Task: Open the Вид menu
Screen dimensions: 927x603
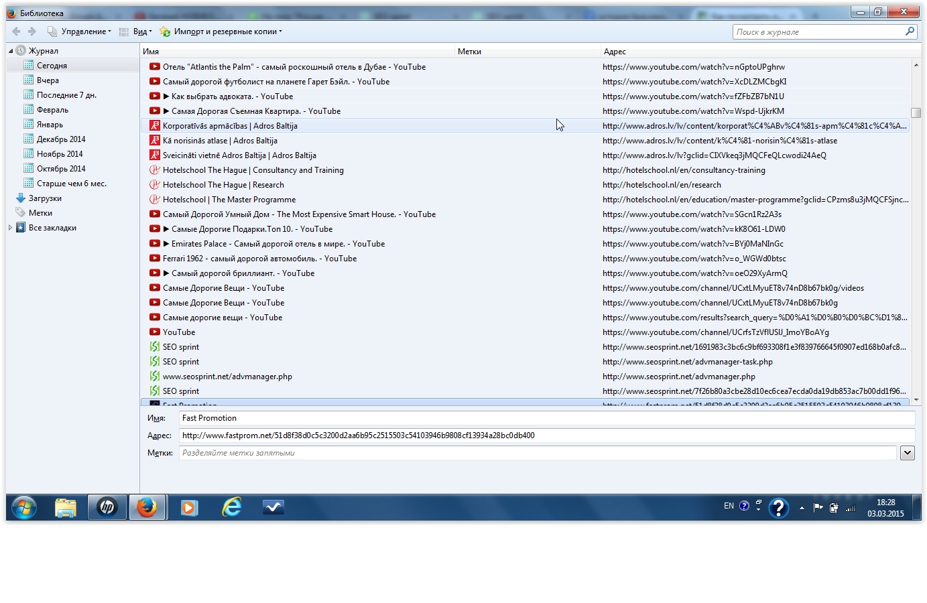Action: (135, 31)
